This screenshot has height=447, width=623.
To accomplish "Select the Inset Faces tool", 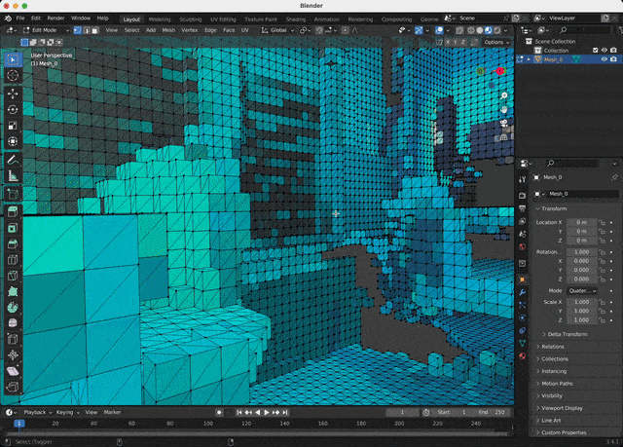I will point(13,228).
